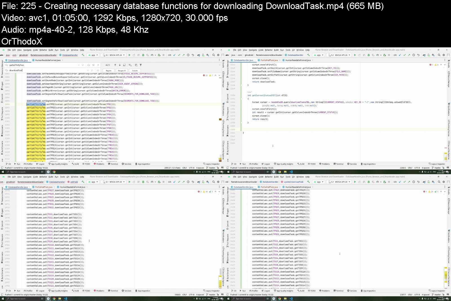The image size is (451, 301).
Task: Click the green Run arrow in top-left window
Action: (x=129, y=55)
